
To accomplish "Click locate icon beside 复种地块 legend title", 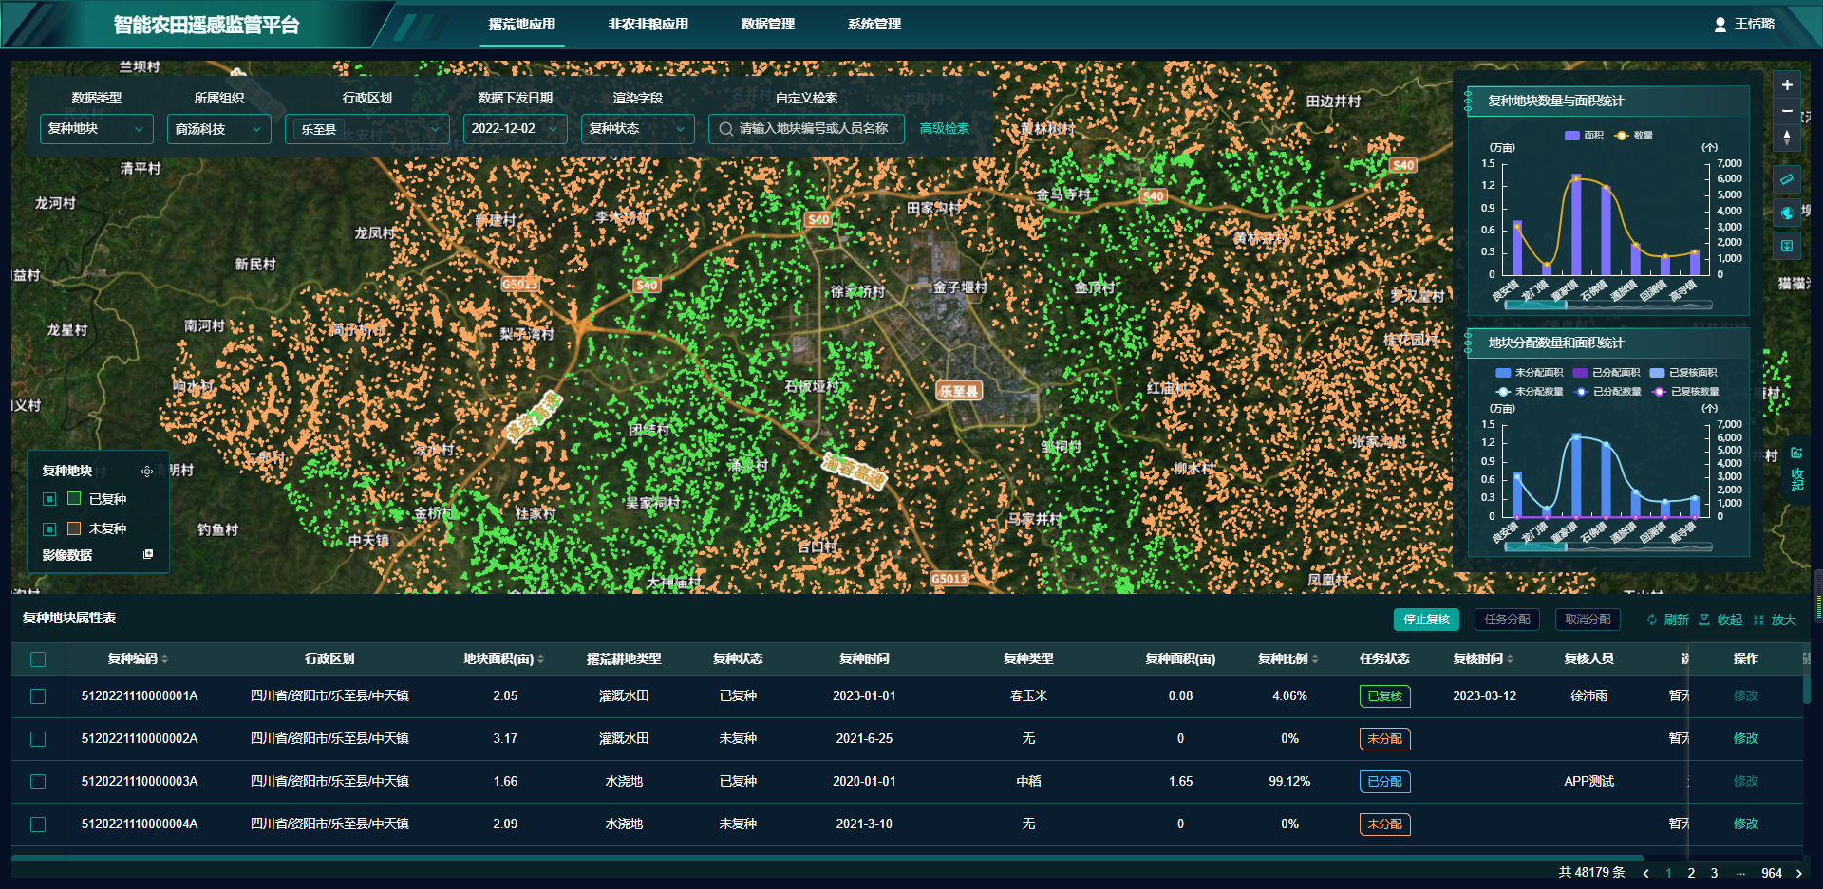I will (x=147, y=472).
